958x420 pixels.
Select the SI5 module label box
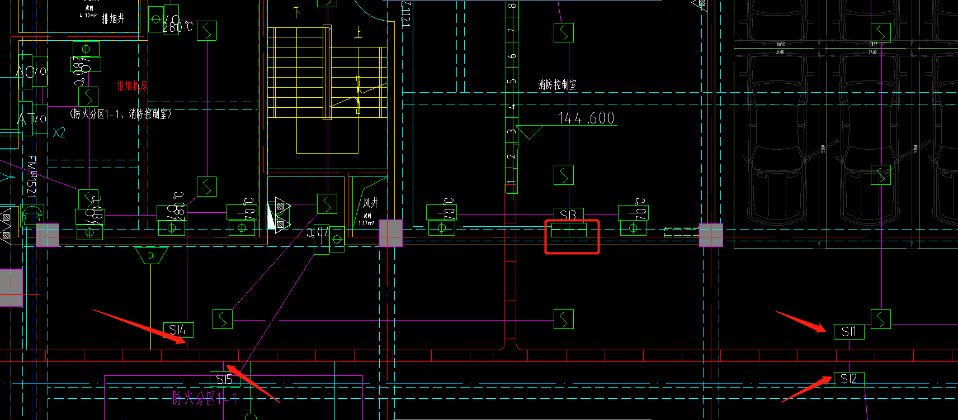click(x=225, y=379)
